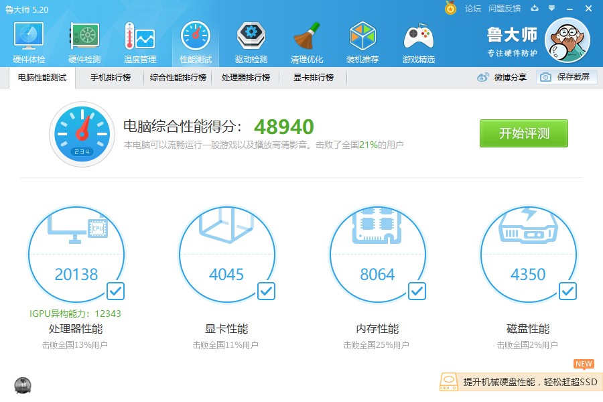Click the overall score gauge dial
603x402 pixels.
click(x=82, y=134)
